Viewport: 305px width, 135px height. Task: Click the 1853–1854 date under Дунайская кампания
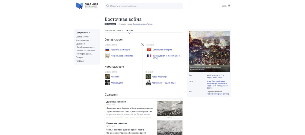(111, 105)
